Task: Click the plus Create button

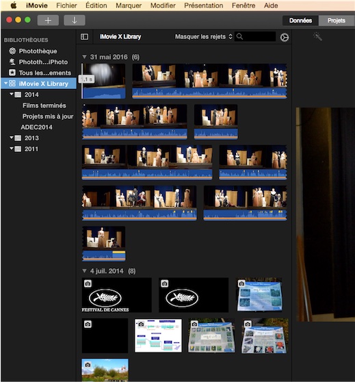Action: click(x=48, y=21)
